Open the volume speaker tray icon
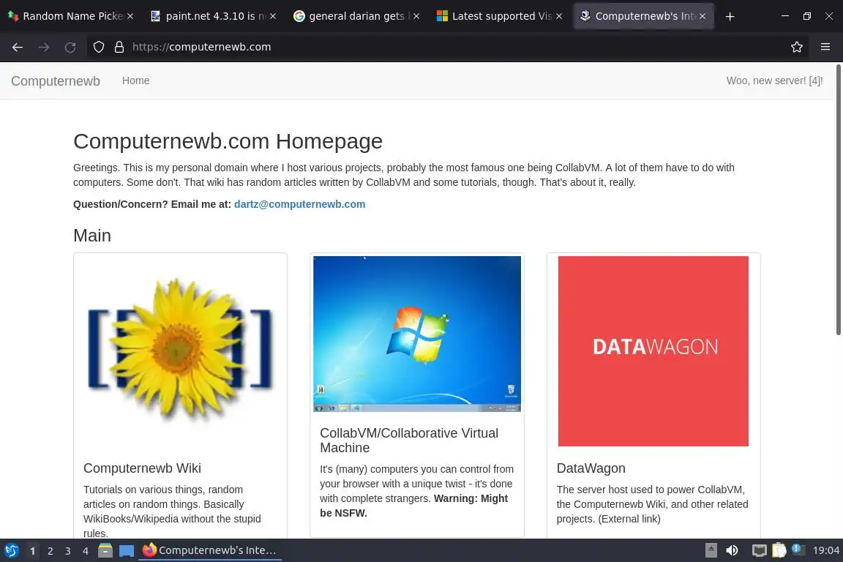The height and width of the screenshot is (562, 843). click(x=732, y=551)
